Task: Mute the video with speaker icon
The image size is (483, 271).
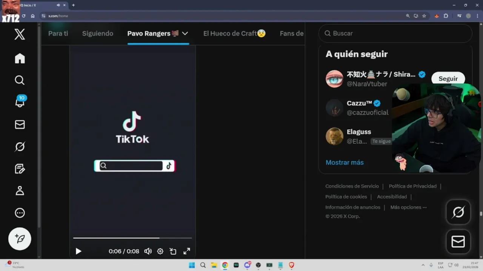Action: [x=148, y=251]
